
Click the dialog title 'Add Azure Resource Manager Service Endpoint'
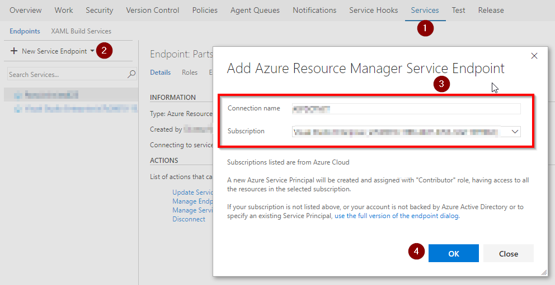click(366, 69)
